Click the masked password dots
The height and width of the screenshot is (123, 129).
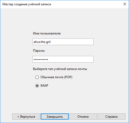(41, 59)
